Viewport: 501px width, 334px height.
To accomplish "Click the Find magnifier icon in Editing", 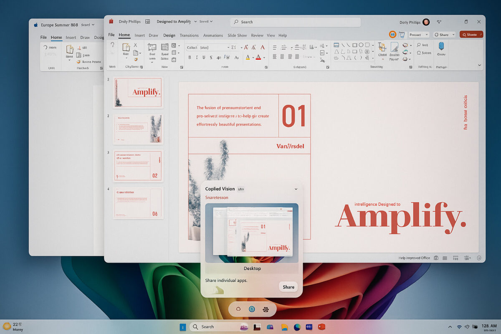I will pyautogui.click(x=419, y=45).
